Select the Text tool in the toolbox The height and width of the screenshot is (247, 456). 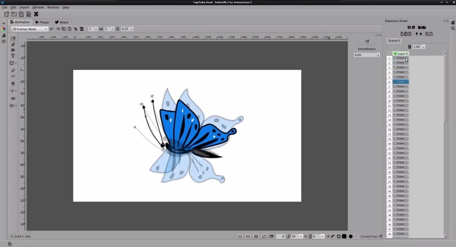click(x=13, y=56)
